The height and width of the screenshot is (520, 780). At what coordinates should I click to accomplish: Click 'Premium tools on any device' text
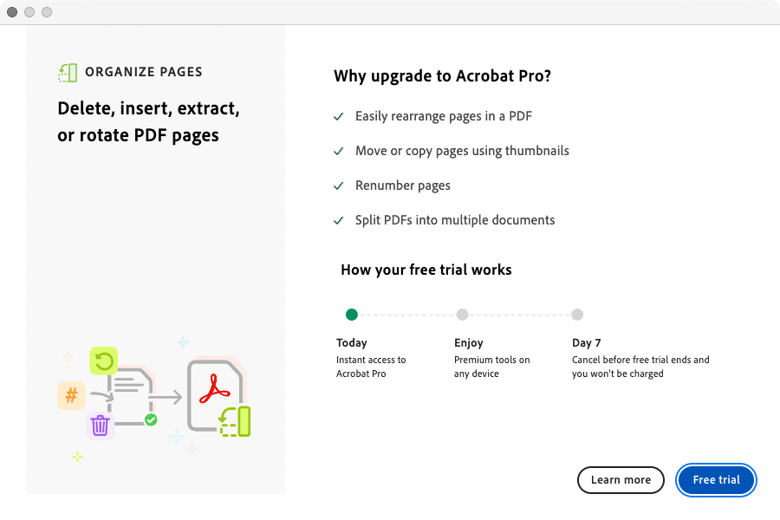tap(492, 367)
